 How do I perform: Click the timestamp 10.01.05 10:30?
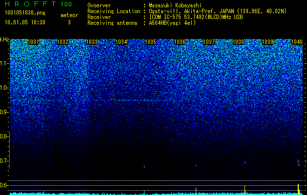click(25, 22)
